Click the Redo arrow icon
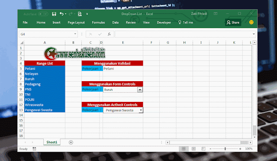This screenshot has height=161, width=277. click(x=71, y=14)
